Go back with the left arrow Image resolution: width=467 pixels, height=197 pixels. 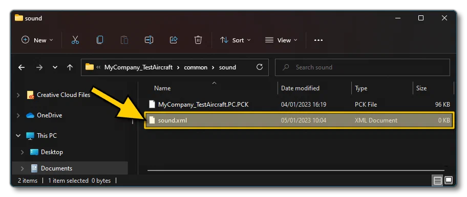point(22,67)
